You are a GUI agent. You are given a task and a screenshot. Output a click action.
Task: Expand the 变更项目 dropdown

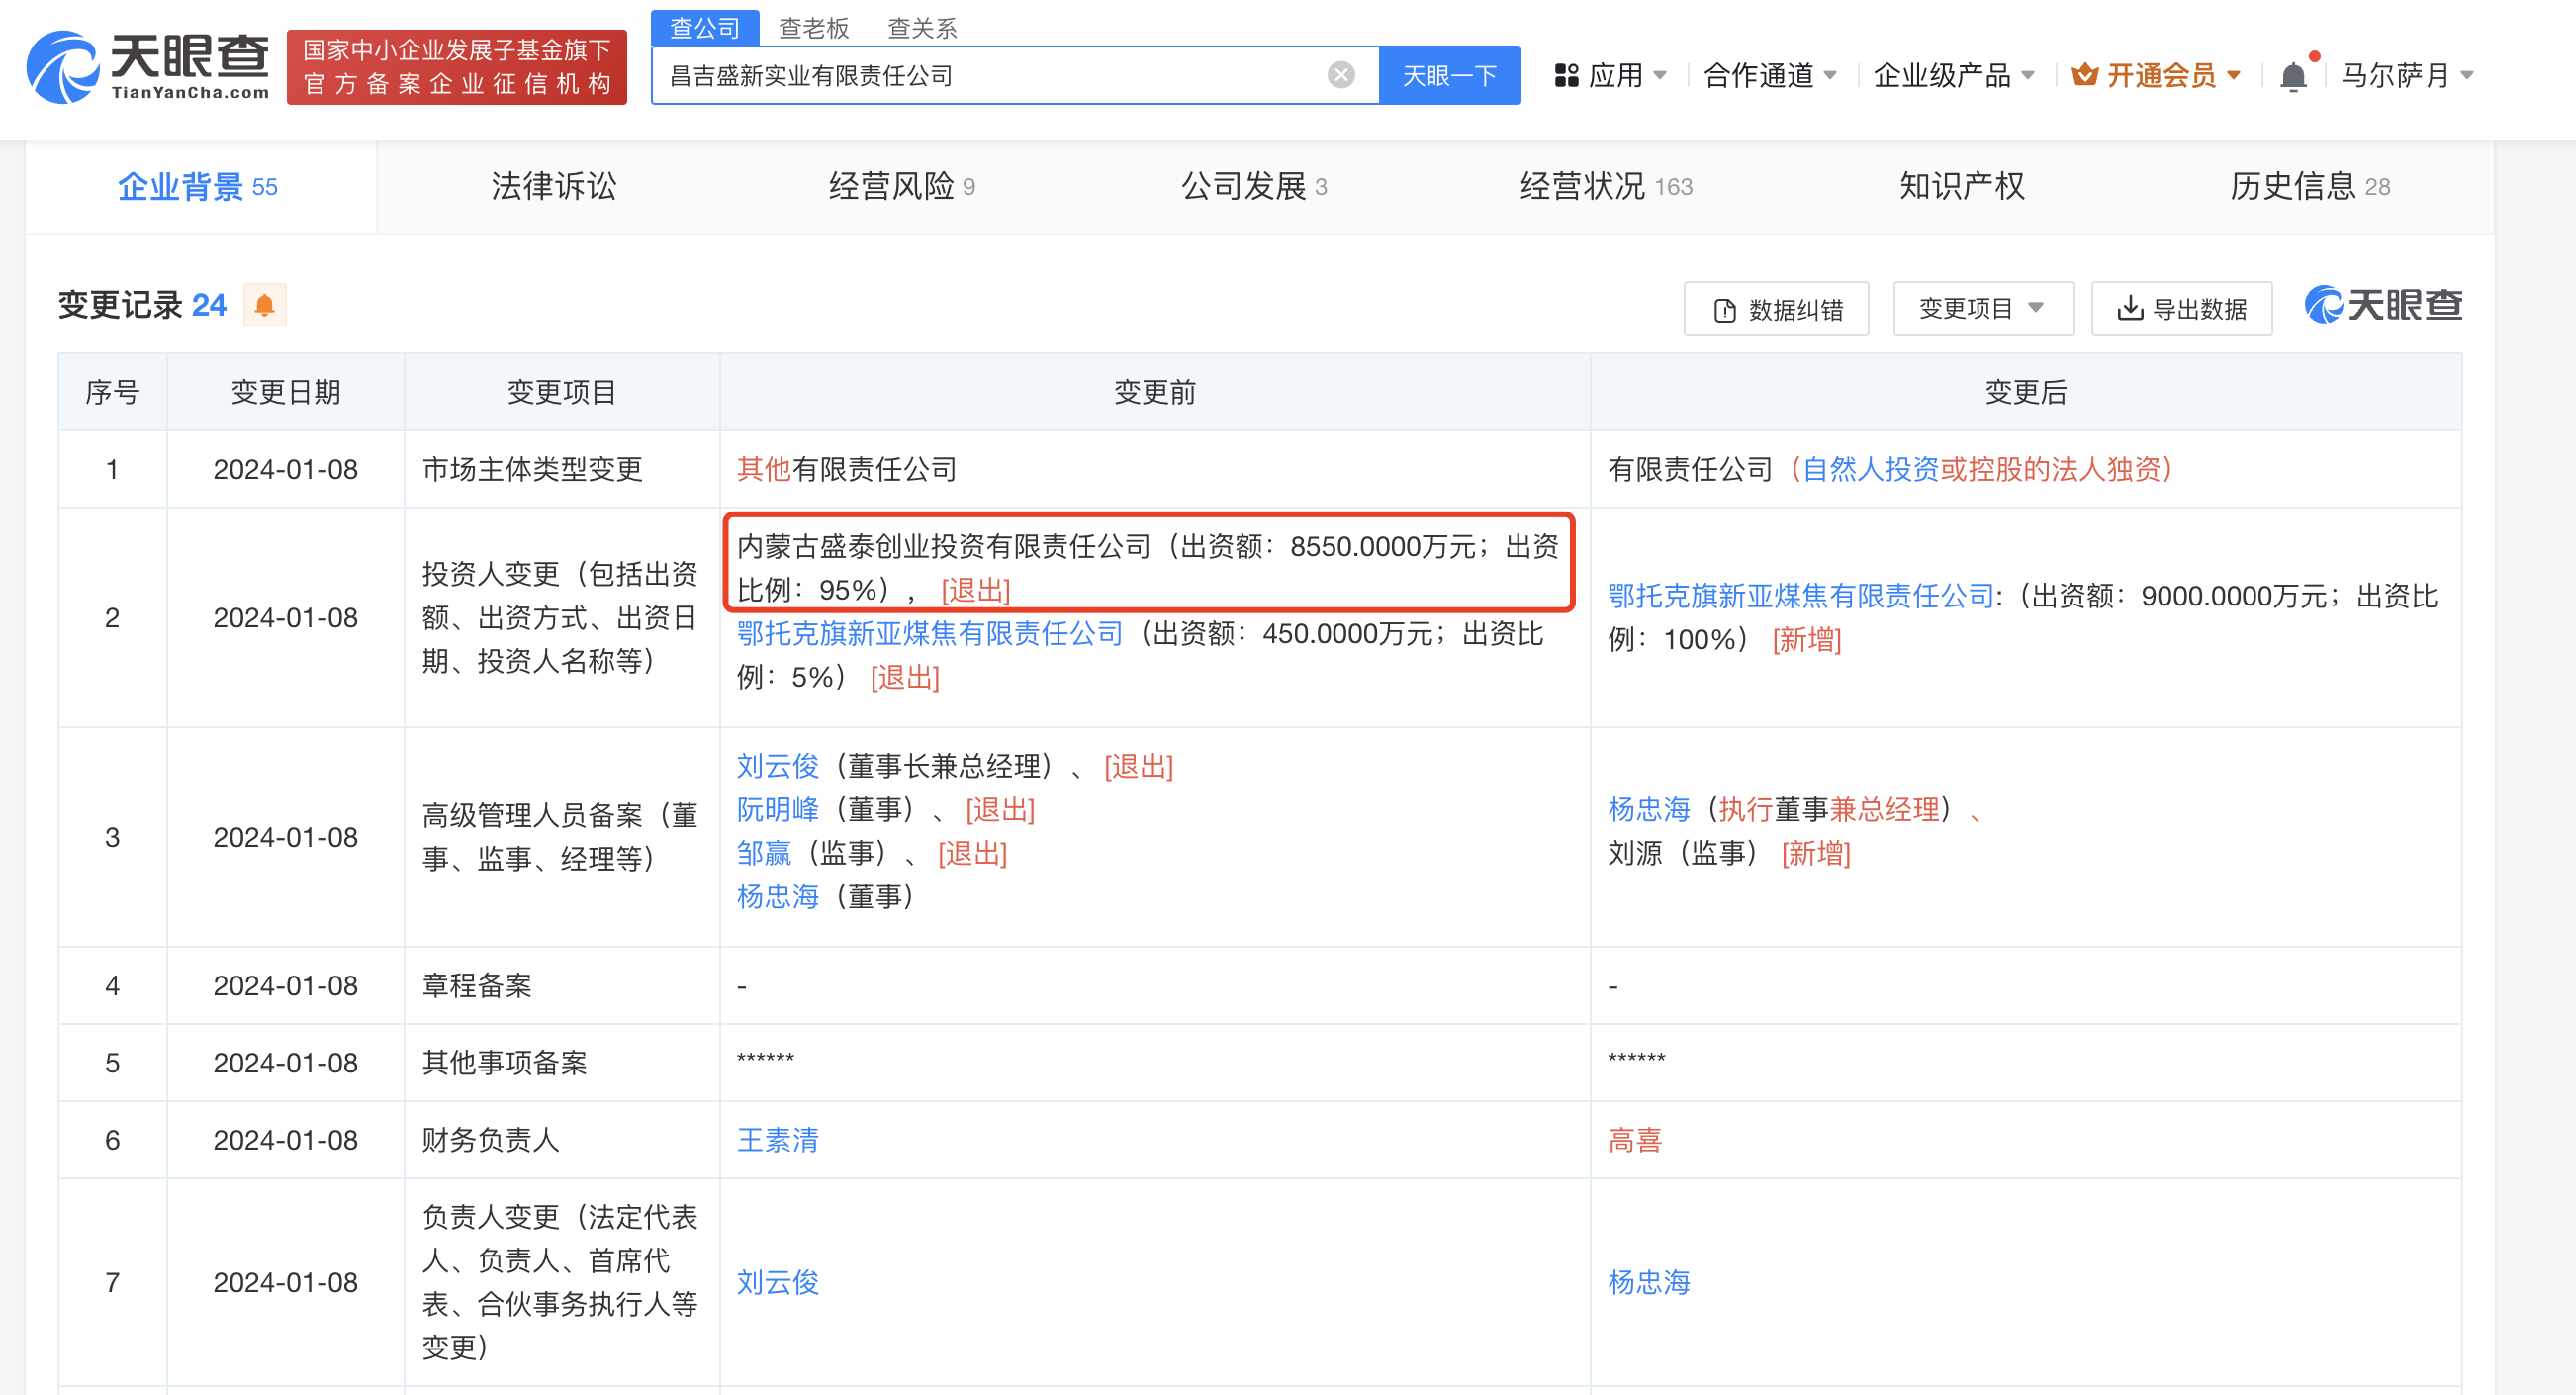click(1982, 308)
